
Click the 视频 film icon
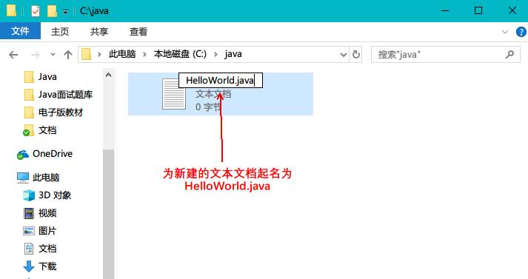coord(29,213)
